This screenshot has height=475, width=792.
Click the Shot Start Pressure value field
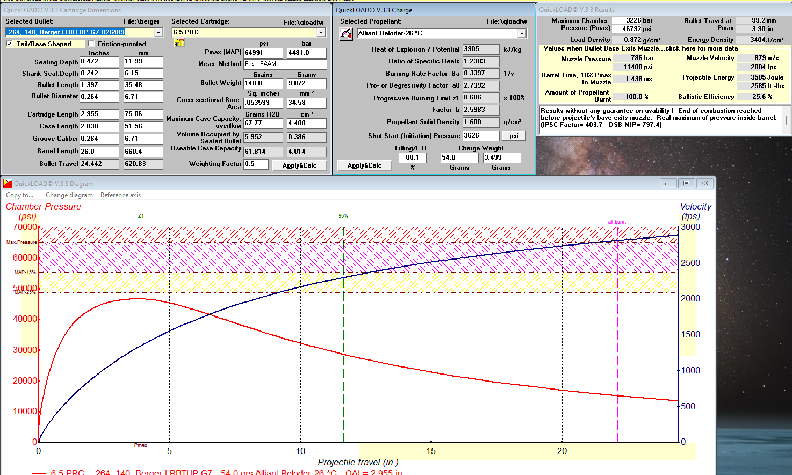click(481, 136)
